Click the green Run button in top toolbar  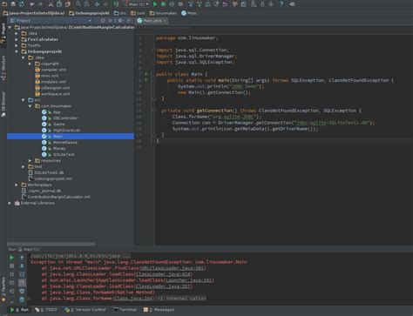click(x=155, y=4)
